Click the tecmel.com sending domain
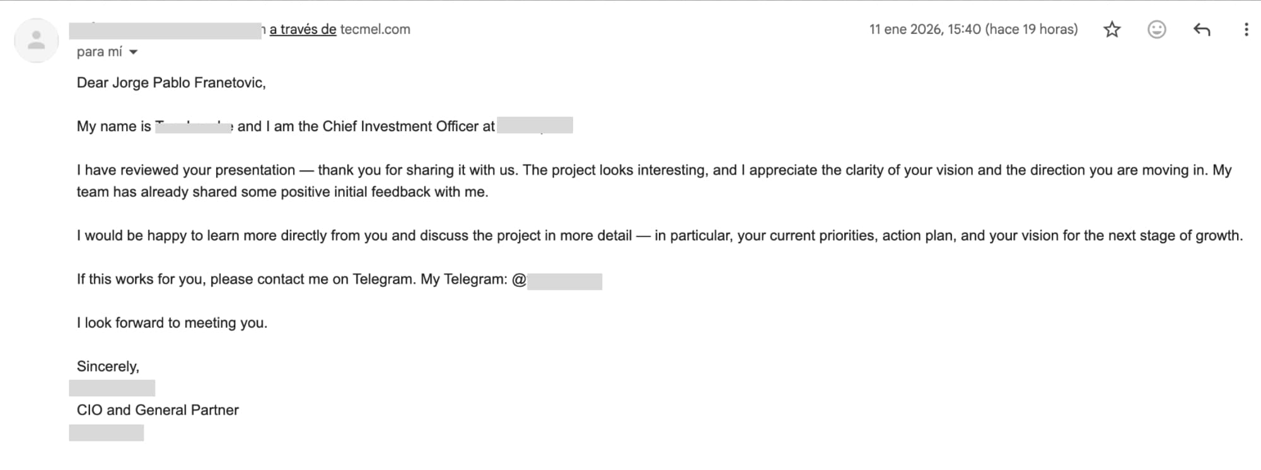This screenshot has height=470, width=1261. [x=375, y=30]
